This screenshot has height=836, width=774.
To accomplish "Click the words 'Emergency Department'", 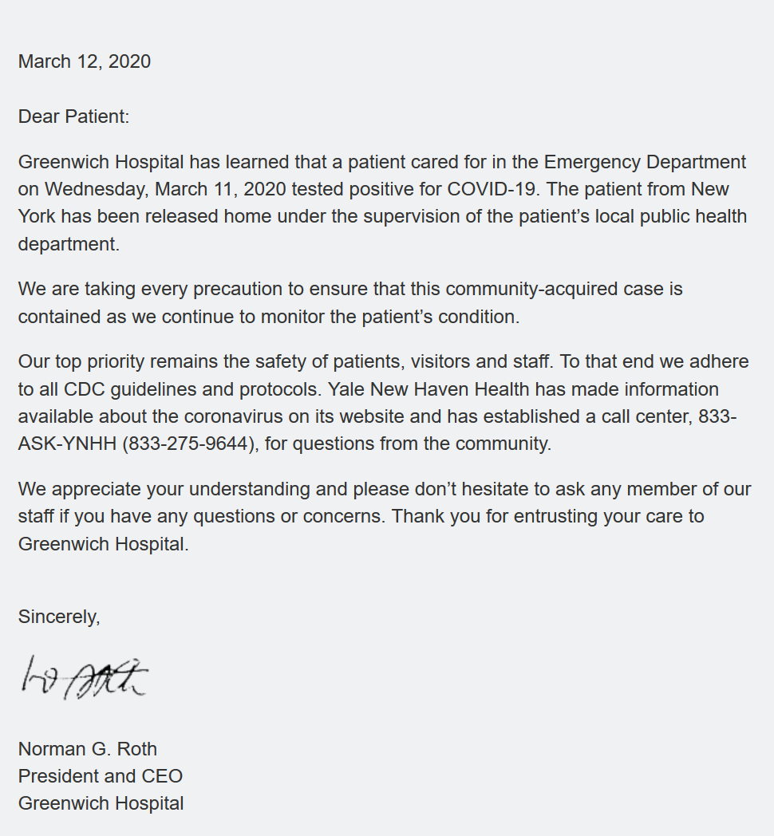I will click(645, 162).
